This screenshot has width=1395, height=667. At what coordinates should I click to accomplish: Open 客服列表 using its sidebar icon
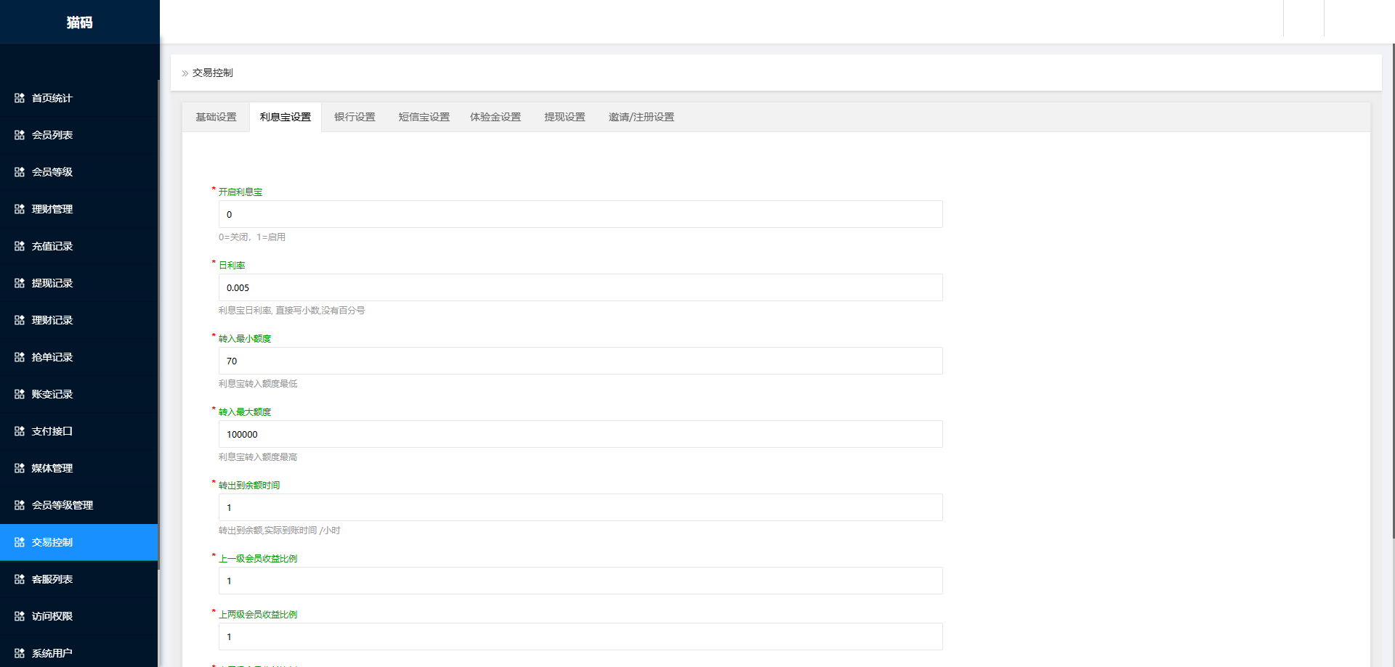[x=19, y=579]
